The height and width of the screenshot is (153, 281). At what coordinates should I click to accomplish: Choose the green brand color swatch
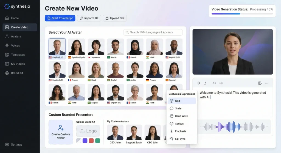(x=97, y=141)
